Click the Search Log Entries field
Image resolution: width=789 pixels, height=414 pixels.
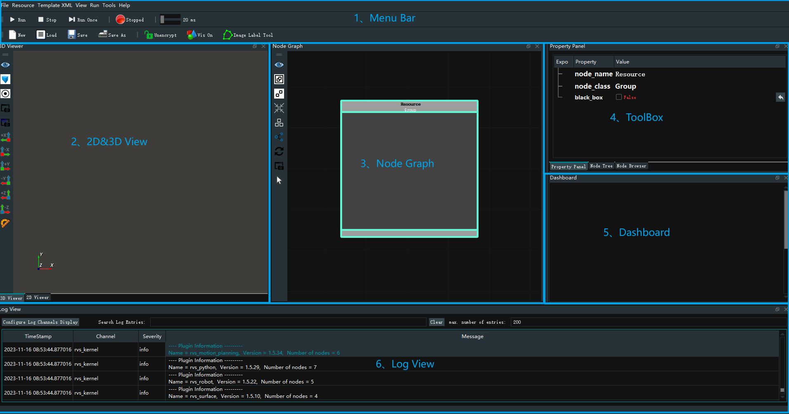click(x=288, y=322)
